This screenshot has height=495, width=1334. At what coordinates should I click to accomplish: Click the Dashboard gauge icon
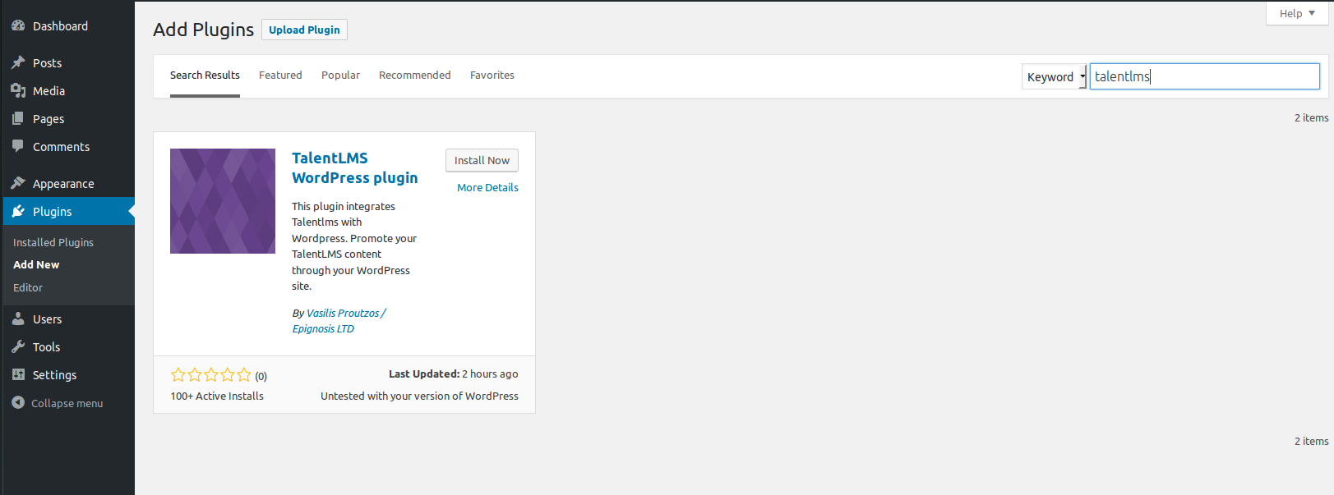click(18, 26)
